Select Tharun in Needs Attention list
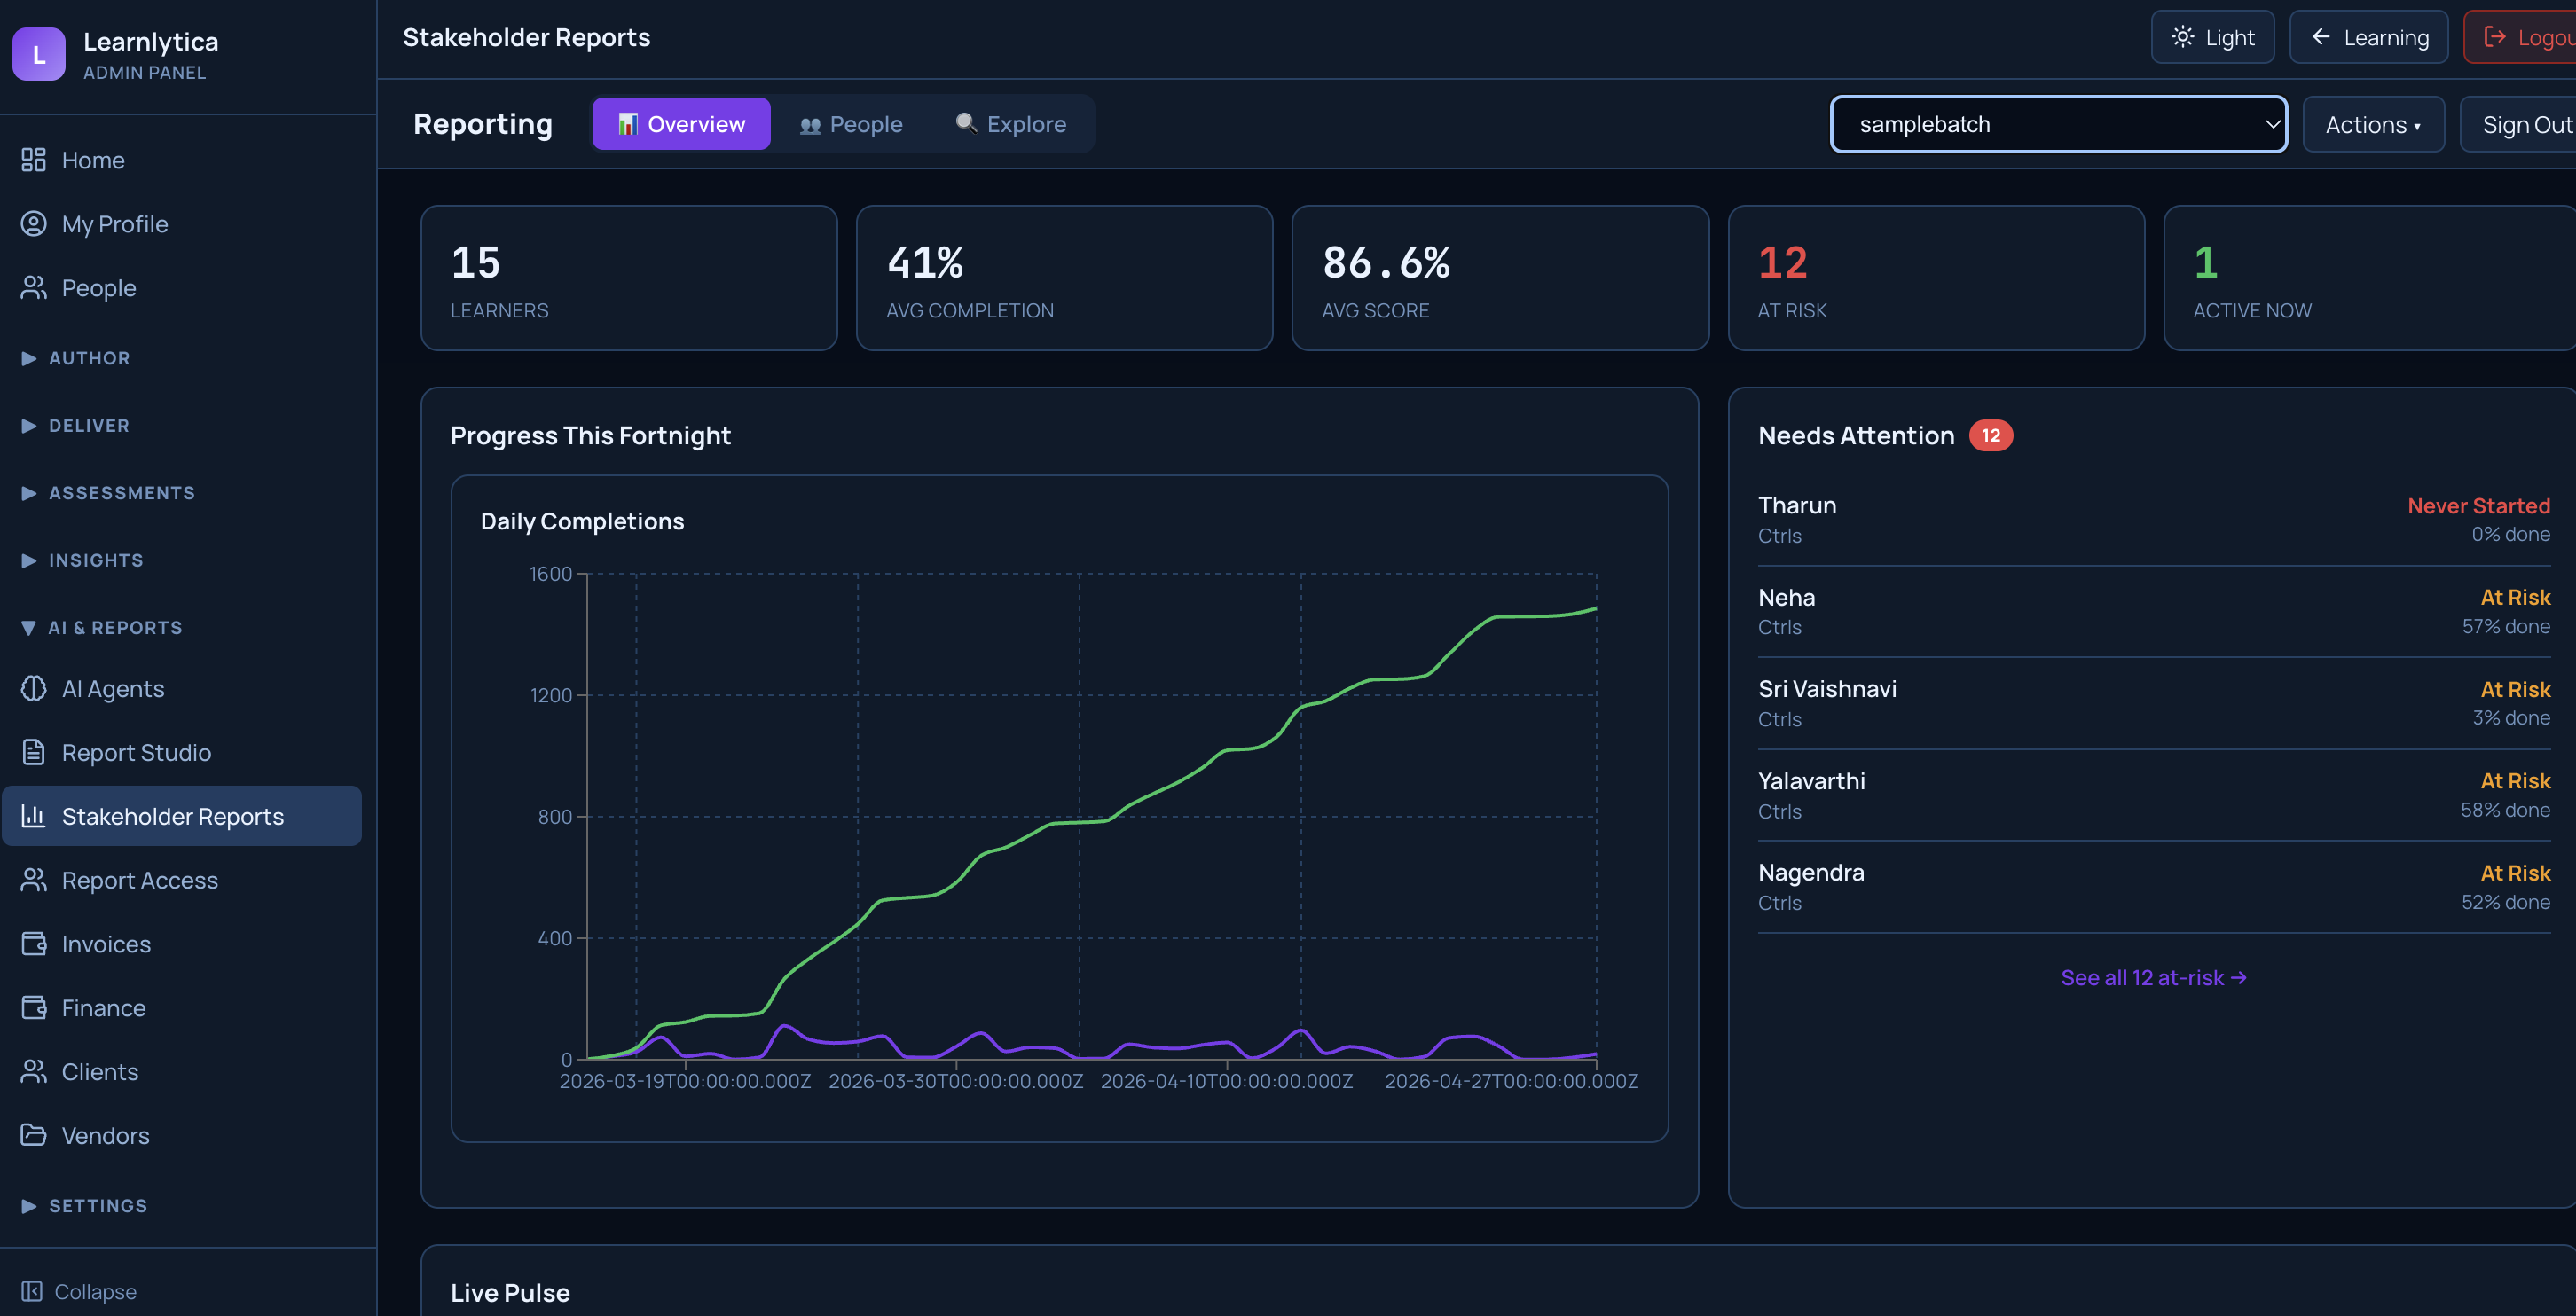 click(1797, 506)
